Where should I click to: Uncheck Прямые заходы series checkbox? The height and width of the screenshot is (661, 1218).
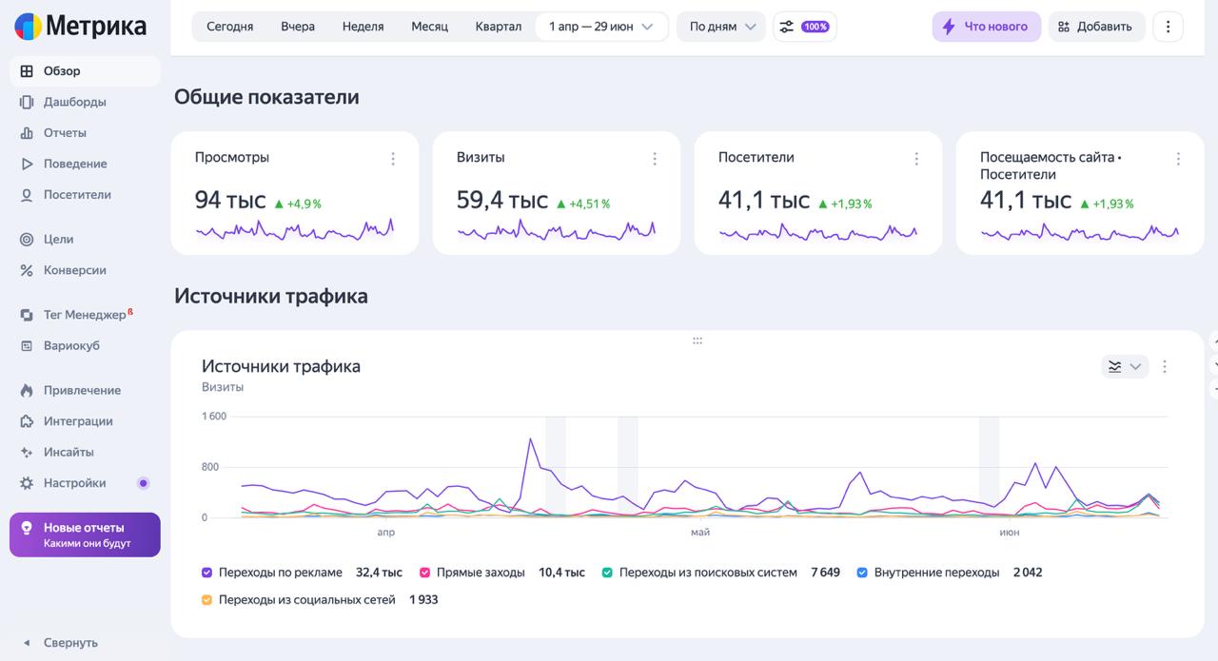point(424,573)
